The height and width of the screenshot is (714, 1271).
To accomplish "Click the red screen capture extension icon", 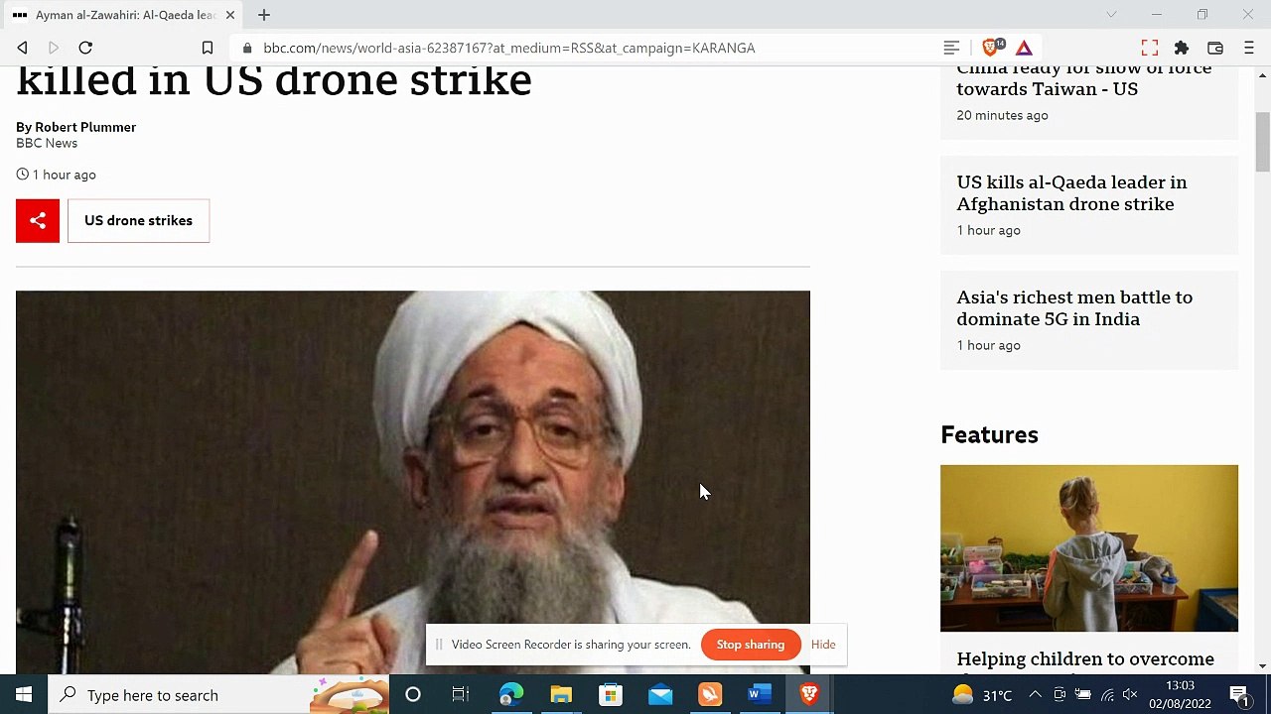I will coord(1150,48).
